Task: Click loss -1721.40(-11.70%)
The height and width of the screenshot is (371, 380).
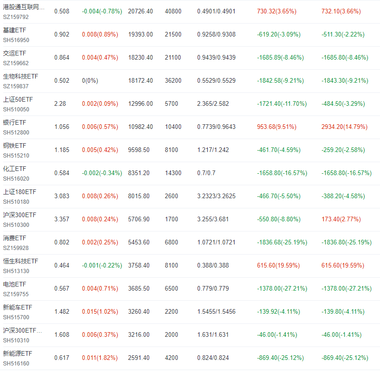Action: tap(282, 104)
